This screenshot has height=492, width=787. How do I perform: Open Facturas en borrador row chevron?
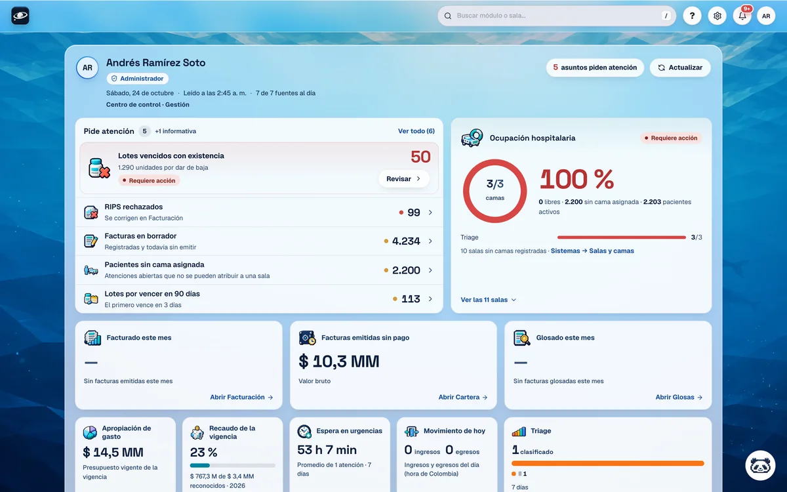click(x=430, y=241)
